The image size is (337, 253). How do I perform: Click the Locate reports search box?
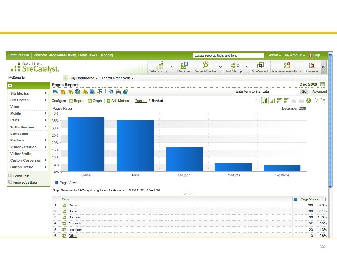coord(229,55)
